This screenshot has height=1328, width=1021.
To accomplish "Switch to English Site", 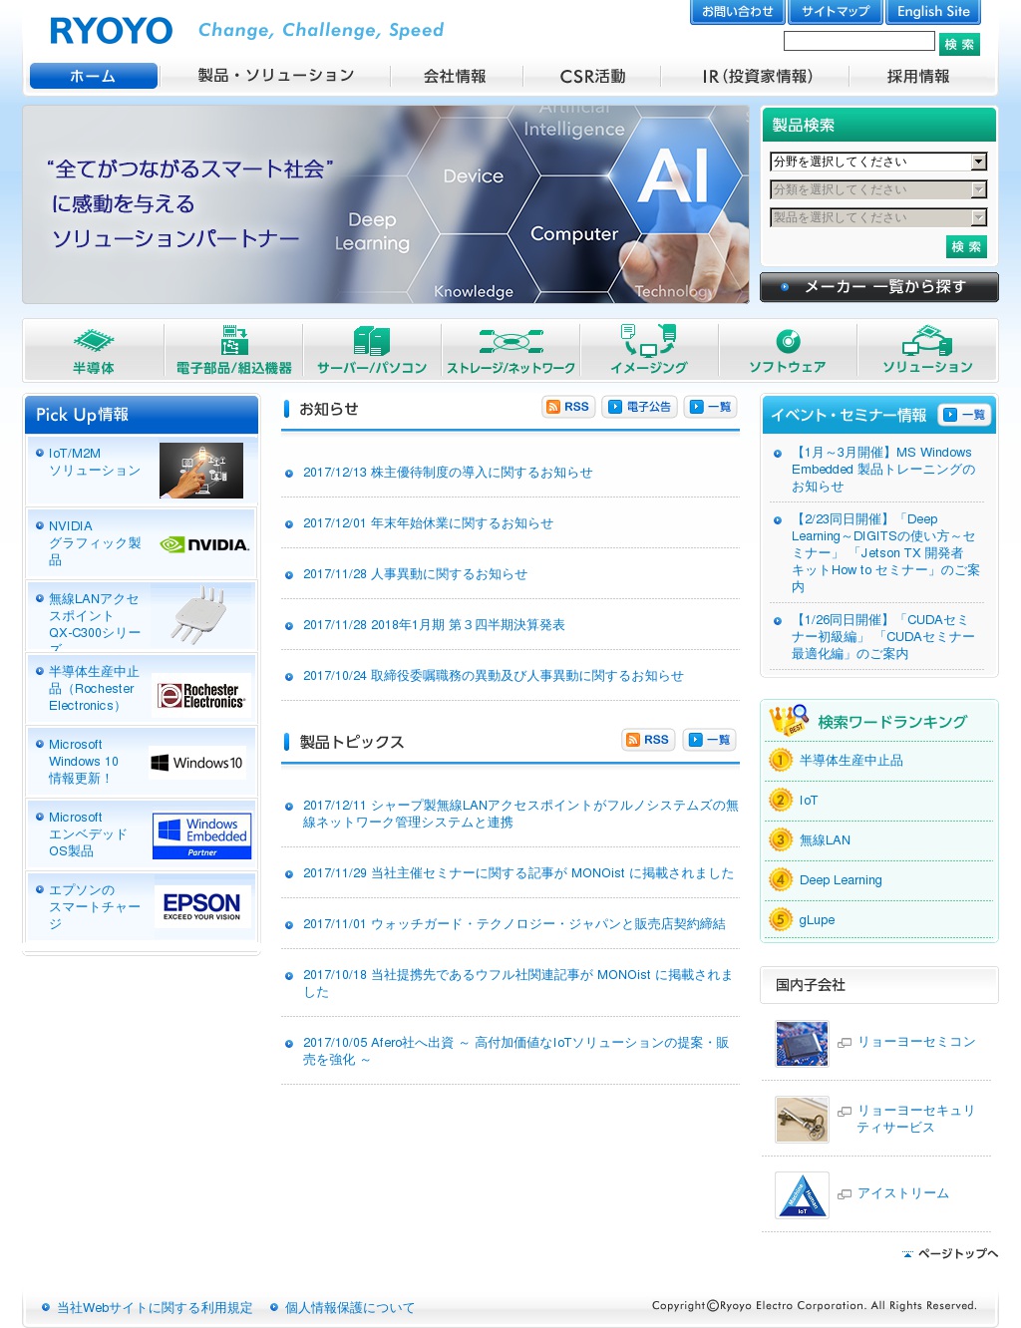I will point(933,12).
